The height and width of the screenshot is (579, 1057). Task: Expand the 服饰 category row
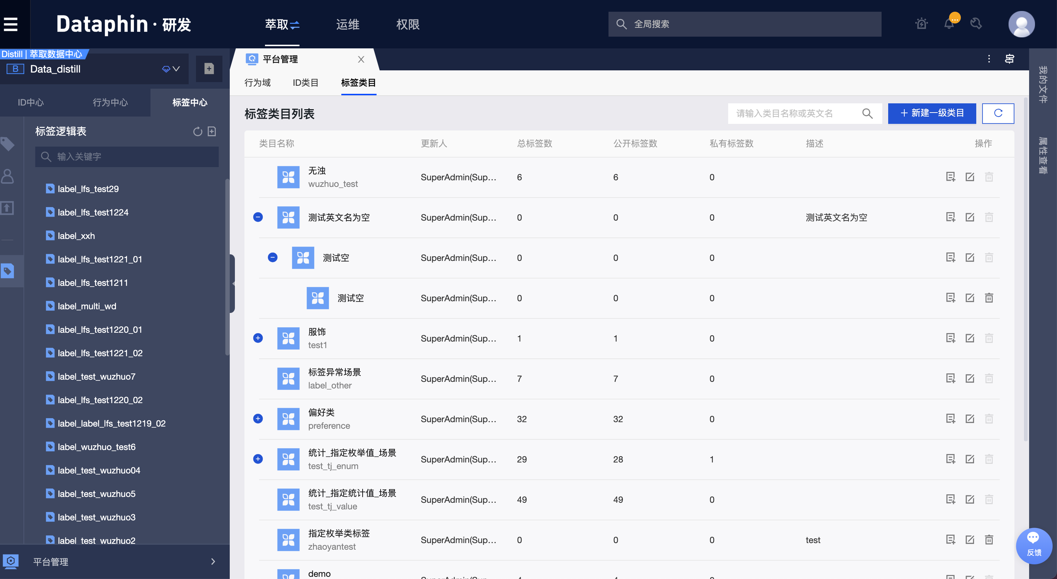(258, 338)
